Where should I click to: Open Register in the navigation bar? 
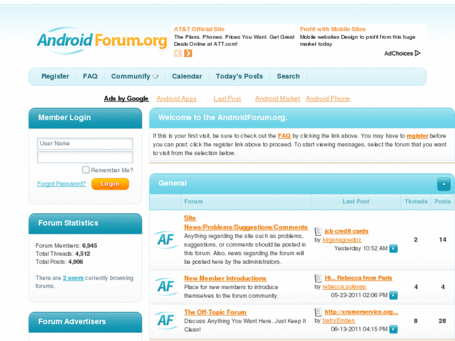tap(55, 76)
